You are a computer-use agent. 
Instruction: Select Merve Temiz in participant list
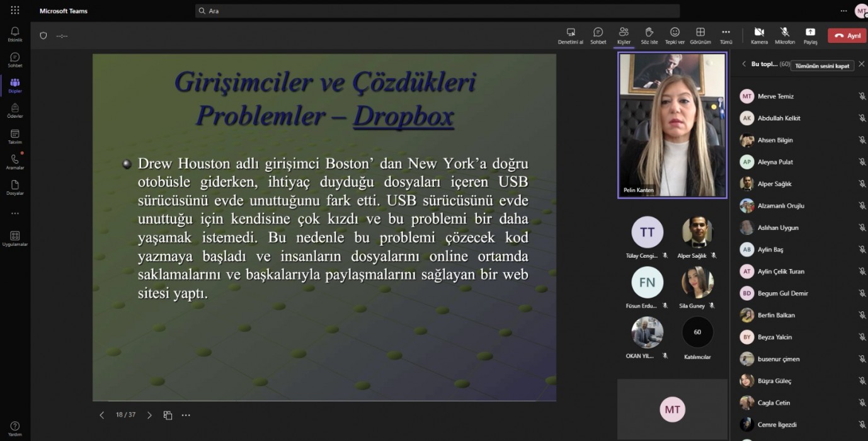(799, 96)
